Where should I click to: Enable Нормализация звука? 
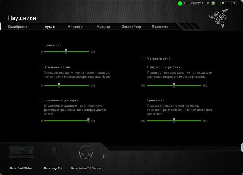(x=41, y=100)
